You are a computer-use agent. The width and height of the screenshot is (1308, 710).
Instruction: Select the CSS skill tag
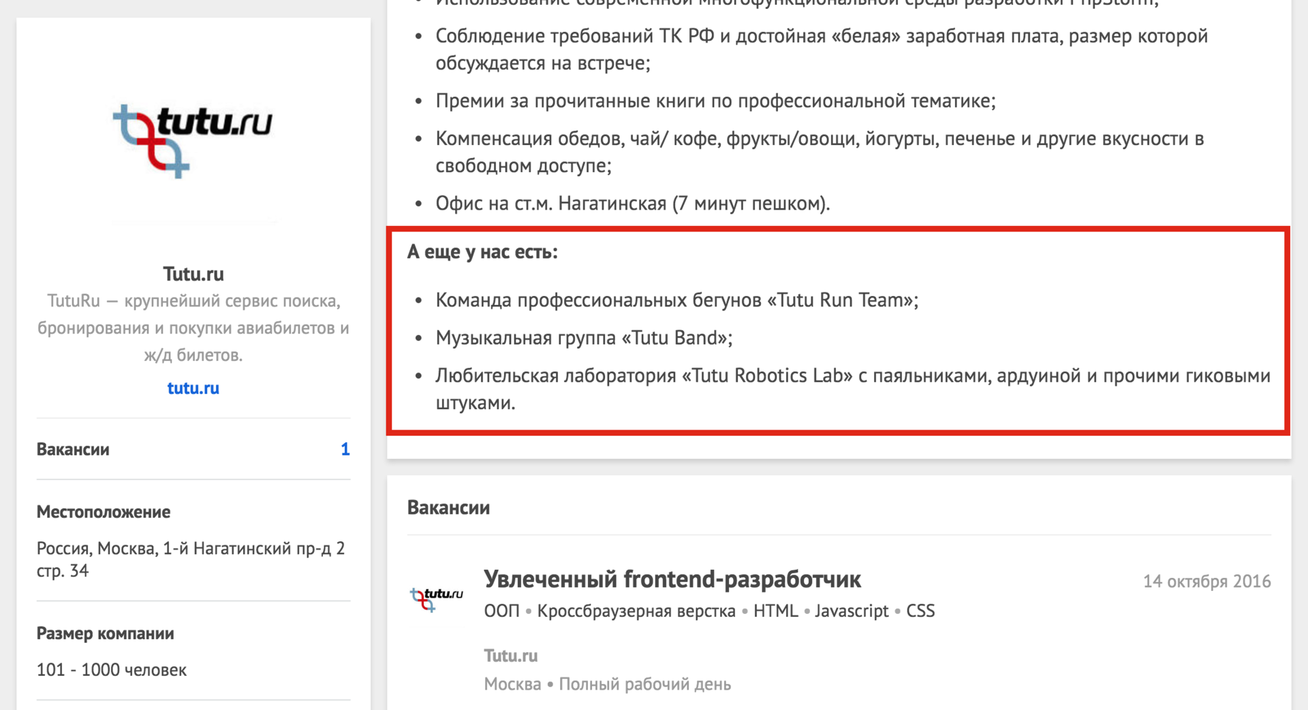point(920,611)
